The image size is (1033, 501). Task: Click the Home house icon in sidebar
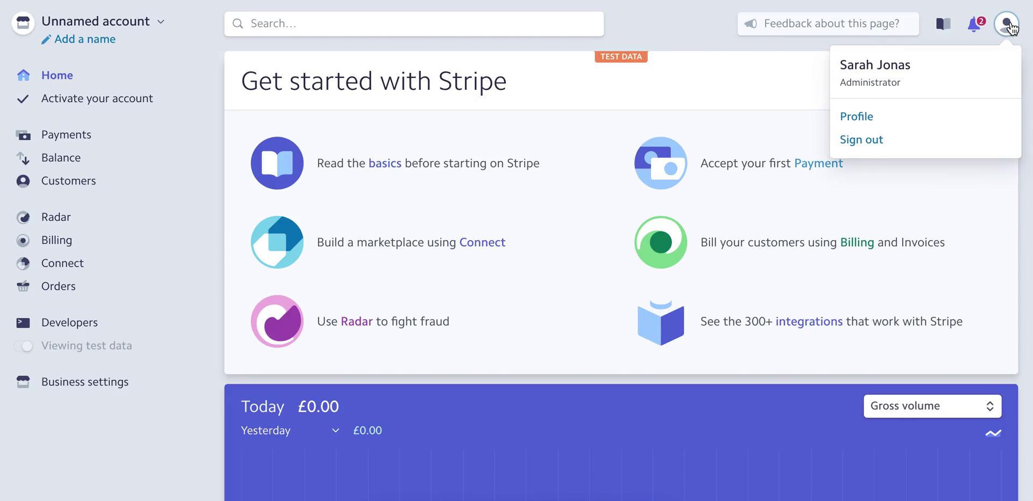[x=23, y=75]
